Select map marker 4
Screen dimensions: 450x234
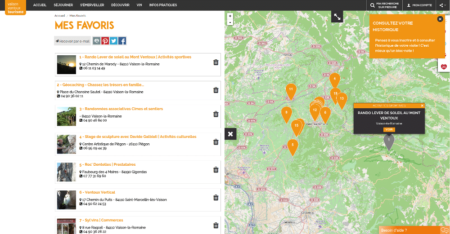[335, 80]
